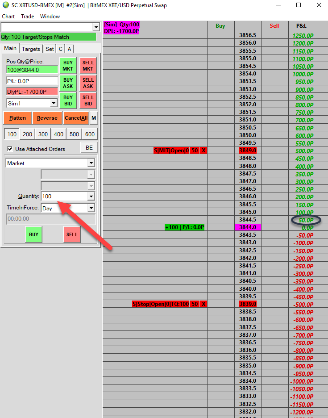Image resolution: width=328 pixels, height=418 pixels.
Task: Click the S|Stop|Open|0|TQ:100 order label
Action: pos(161,304)
